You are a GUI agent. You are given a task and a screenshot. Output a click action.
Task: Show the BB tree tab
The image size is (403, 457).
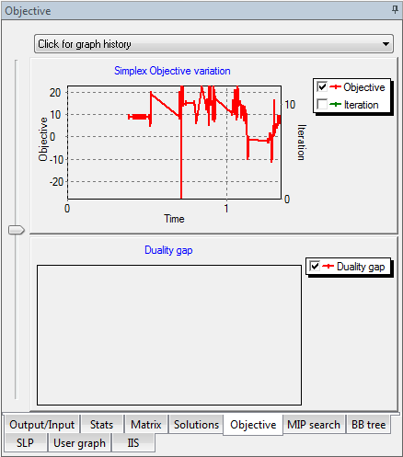point(368,425)
